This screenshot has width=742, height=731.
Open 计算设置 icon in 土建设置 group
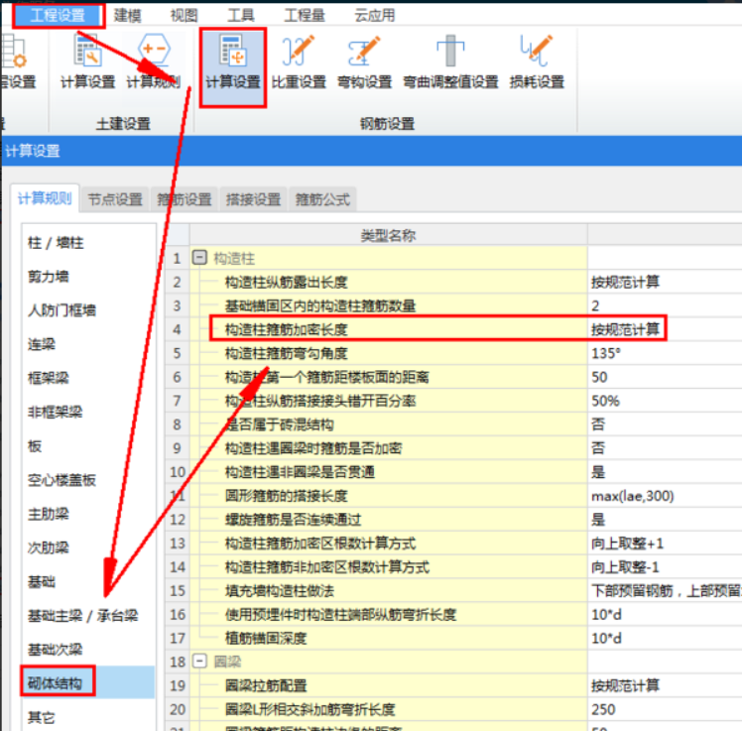point(88,62)
